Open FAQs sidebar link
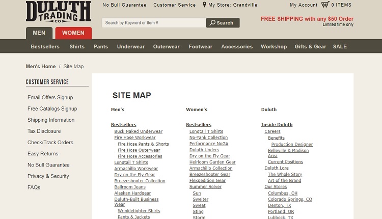Image resolution: width=382 pixels, height=219 pixels. coord(34,187)
